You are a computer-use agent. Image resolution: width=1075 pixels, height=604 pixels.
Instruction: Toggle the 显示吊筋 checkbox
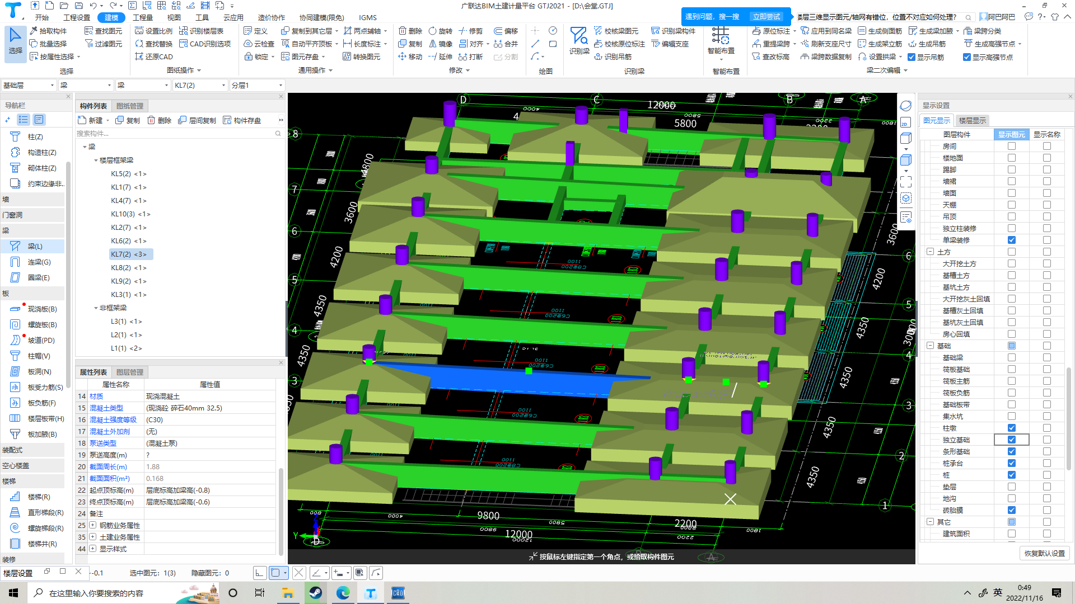[912, 57]
